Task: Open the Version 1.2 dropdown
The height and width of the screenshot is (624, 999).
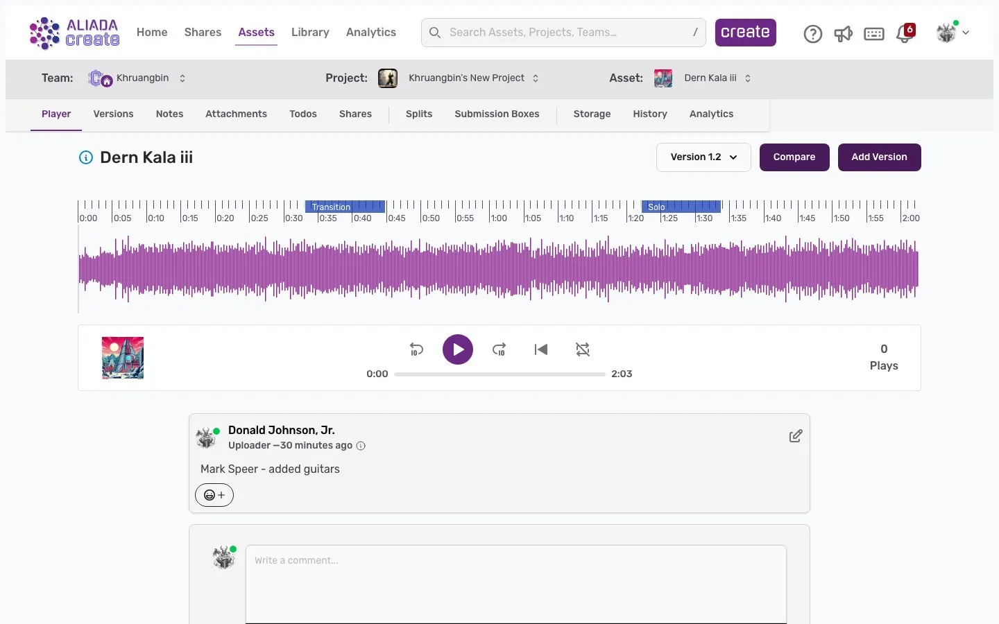Action: pyautogui.click(x=703, y=157)
